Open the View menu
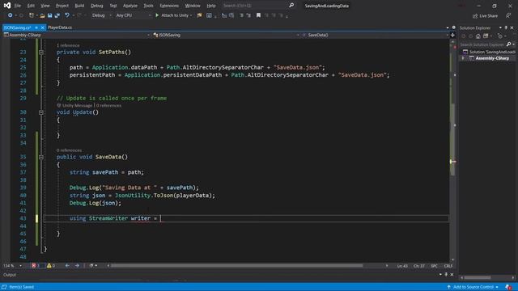 (x=45, y=6)
